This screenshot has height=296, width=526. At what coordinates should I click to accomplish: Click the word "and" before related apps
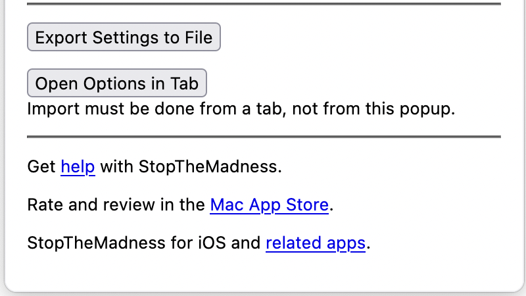[247, 243]
